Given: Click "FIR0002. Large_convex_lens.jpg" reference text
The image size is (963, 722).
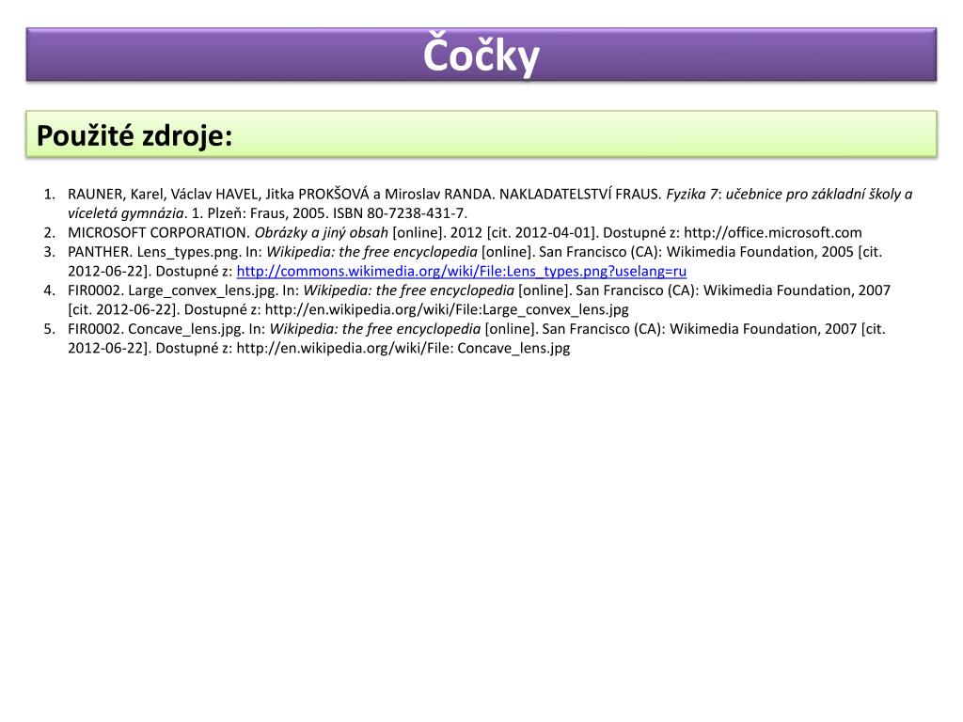Looking at the screenshot, I should pyautogui.click(x=171, y=290).
